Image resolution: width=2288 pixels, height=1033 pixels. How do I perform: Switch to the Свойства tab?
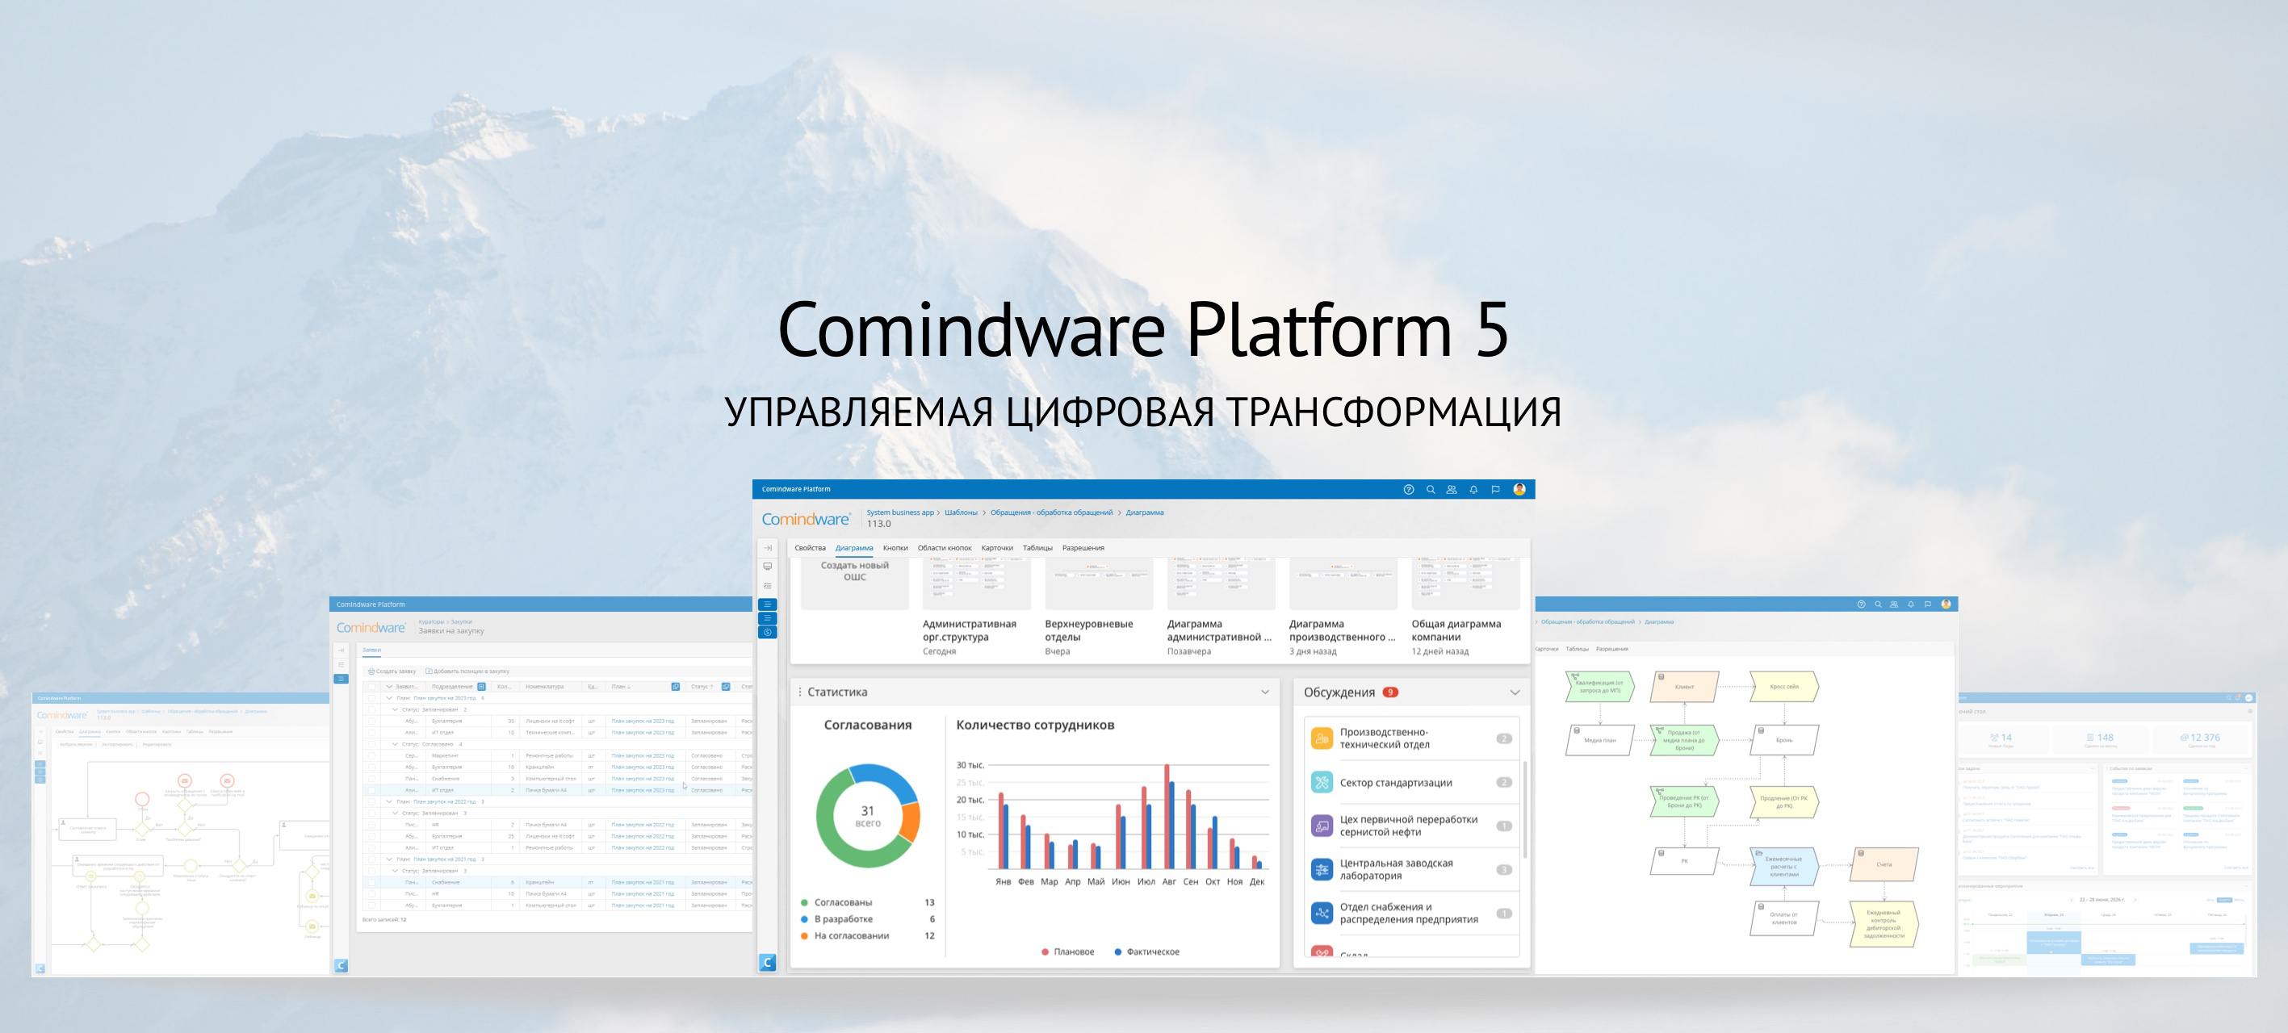pos(809,548)
